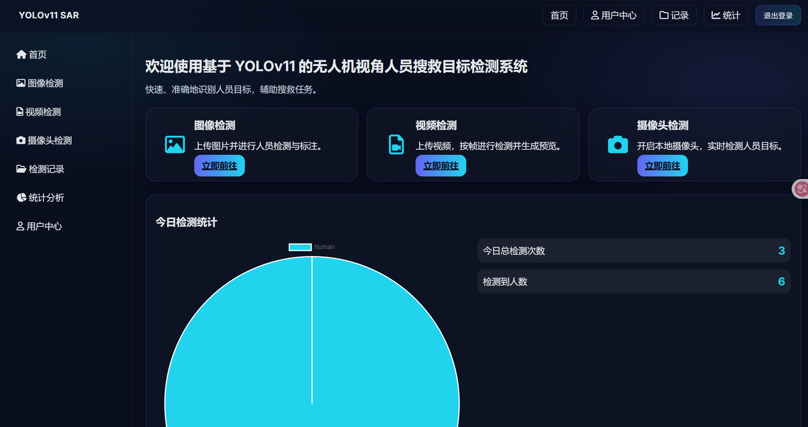Image resolution: width=808 pixels, height=427 pixels.
Task: Click 立即前往 under 图像检测 card
Action: click(220, 166)
